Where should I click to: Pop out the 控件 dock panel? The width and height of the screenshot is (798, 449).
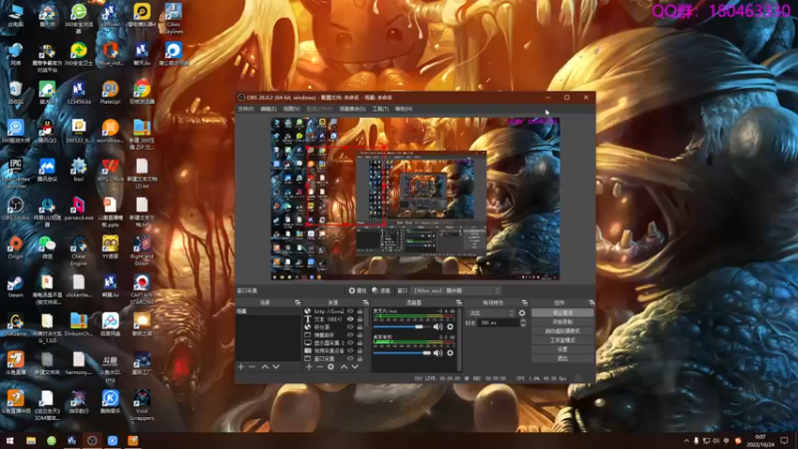tap(592, 303)
